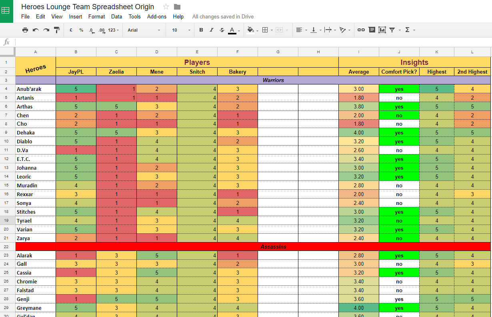This screenshot has width=492, height=317.
Task: Format as currency with the £ button
Action: [71, 30]
